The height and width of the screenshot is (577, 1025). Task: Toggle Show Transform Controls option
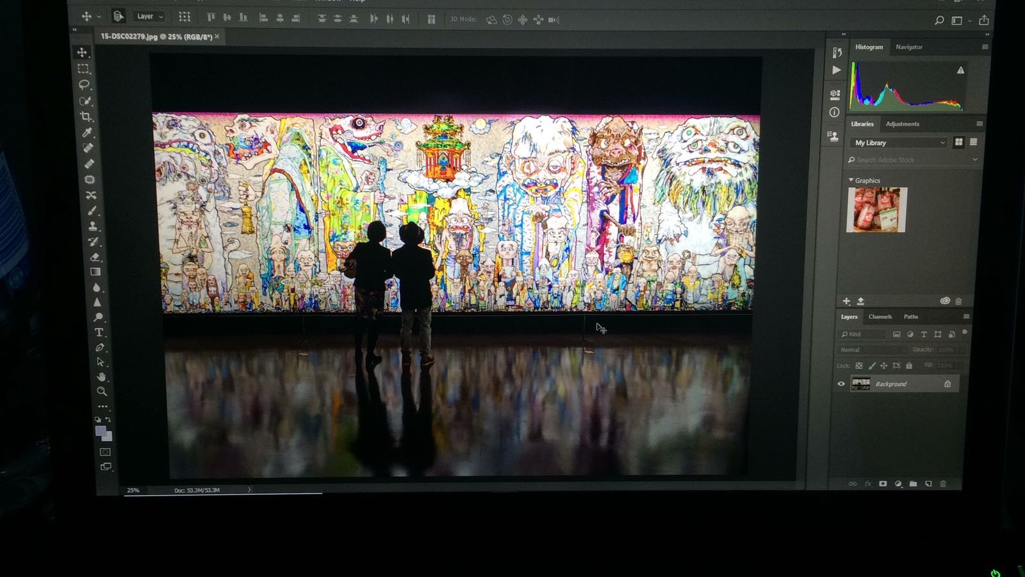[184, 17]
